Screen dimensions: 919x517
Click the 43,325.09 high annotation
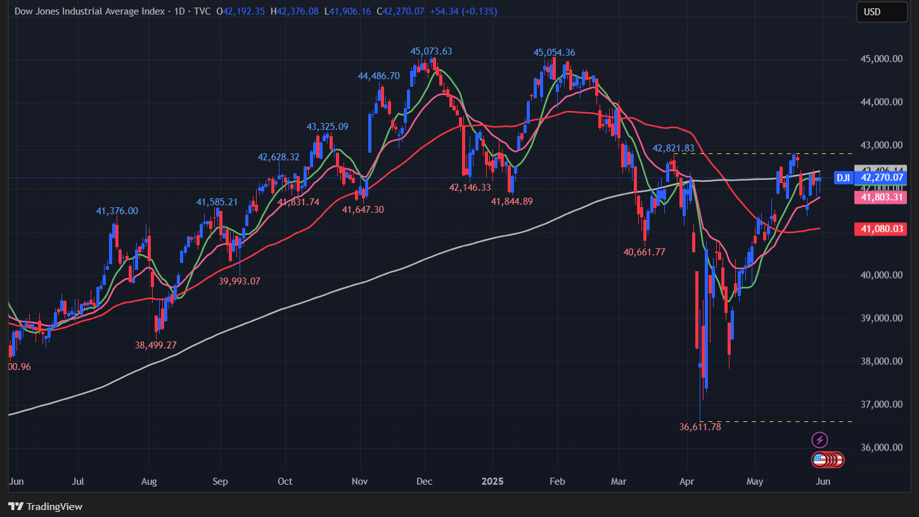click(327, 127)
